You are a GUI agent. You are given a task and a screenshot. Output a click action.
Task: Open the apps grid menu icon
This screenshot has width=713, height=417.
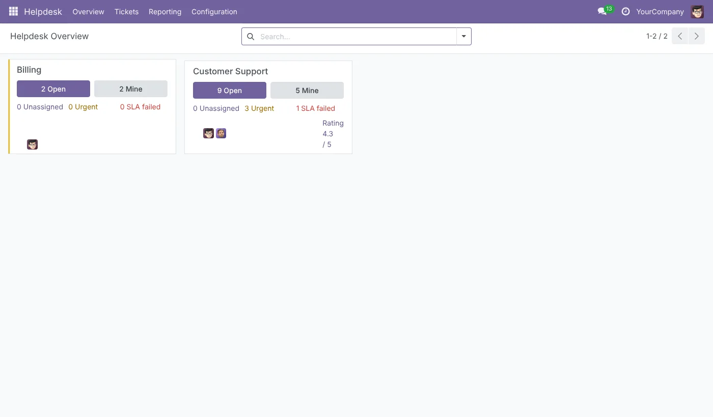click(13, 11)
